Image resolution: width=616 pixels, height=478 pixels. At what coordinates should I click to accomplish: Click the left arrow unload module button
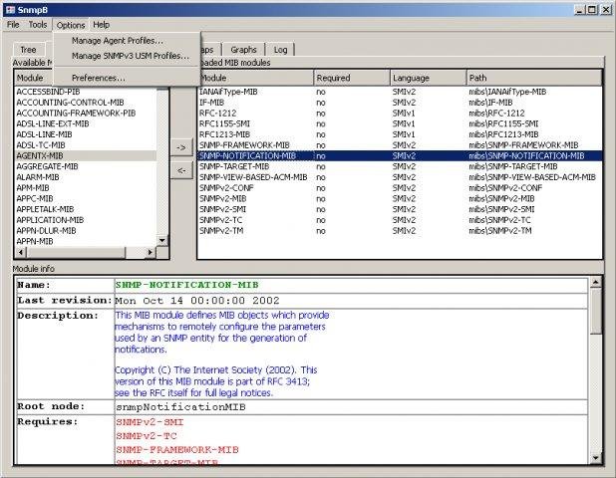(180, 170)
